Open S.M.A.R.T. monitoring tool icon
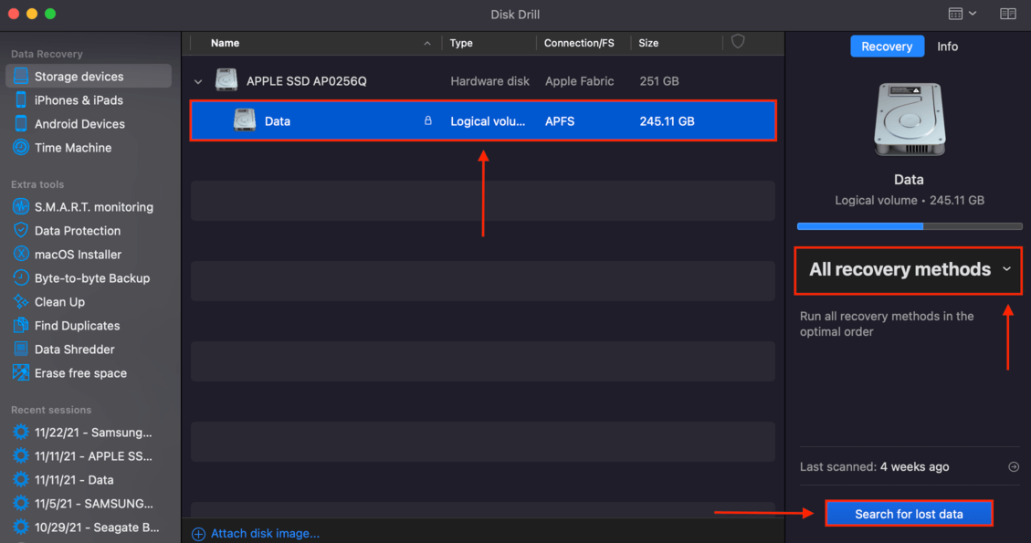The width and height of the screenshot is (1031, 543). click(21, 206)
